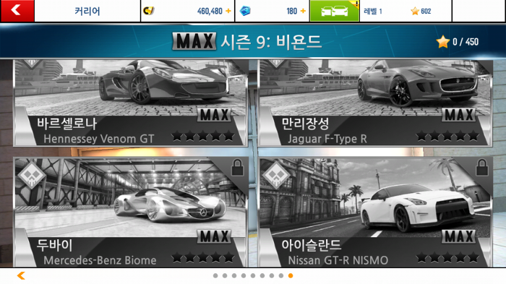Open the 두바이 Mercedes-Benz Biome race
Screen dimensions: 506x284
[131, 212]
